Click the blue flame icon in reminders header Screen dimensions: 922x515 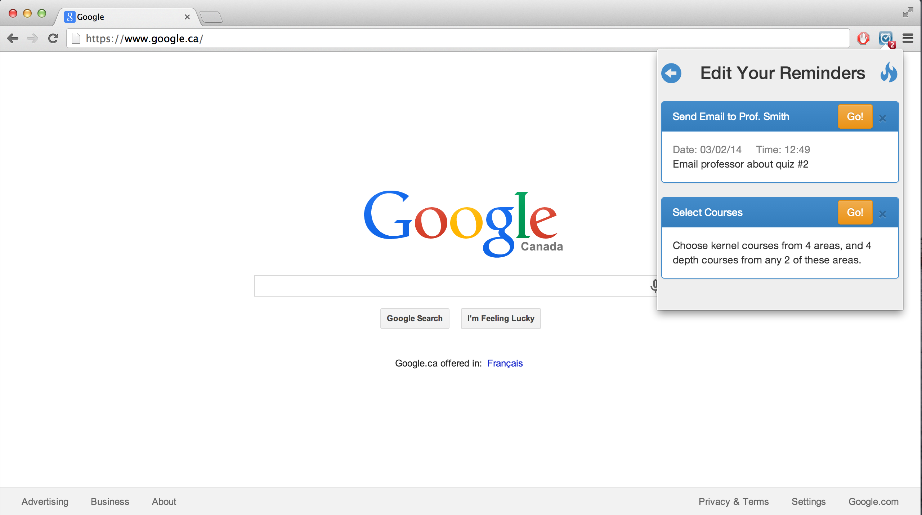point(889,72)
